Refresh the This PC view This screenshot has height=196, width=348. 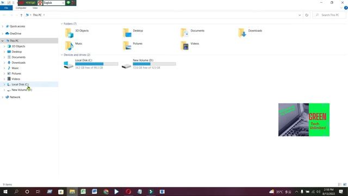pyautogui.click(x=307, y=15)
